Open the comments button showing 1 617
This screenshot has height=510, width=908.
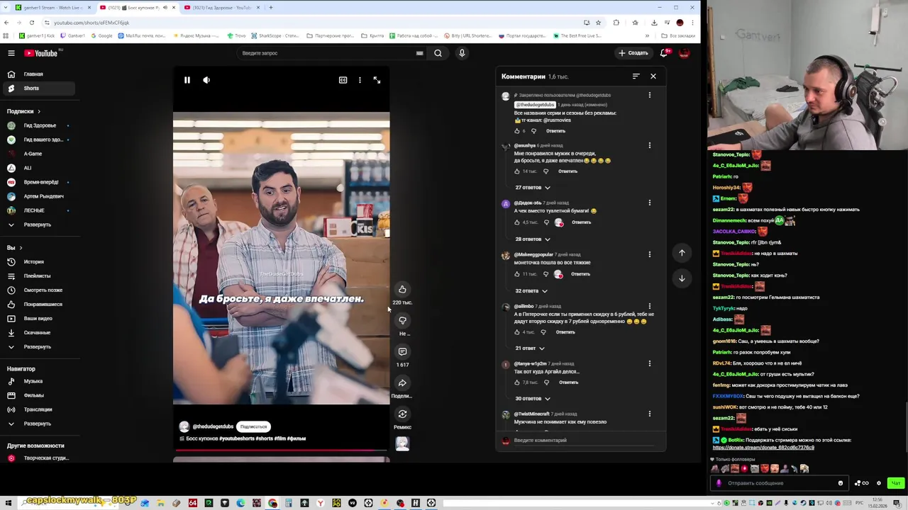[402, 351]
